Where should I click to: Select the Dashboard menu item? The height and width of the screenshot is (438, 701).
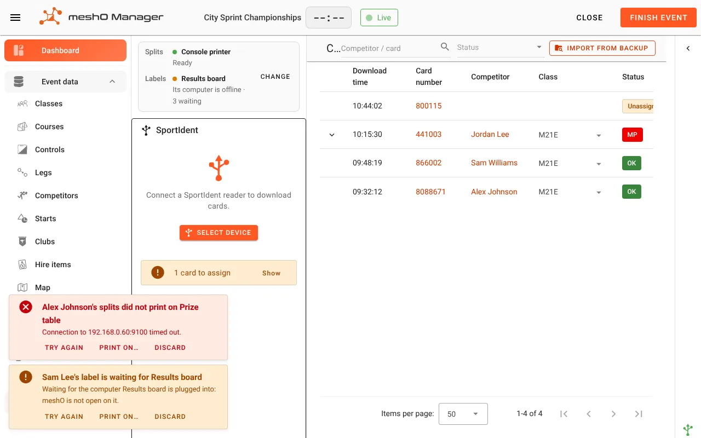[x=66, y=50]
